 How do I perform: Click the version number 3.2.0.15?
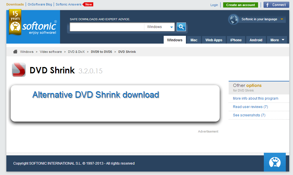click(x=90, y=71)
